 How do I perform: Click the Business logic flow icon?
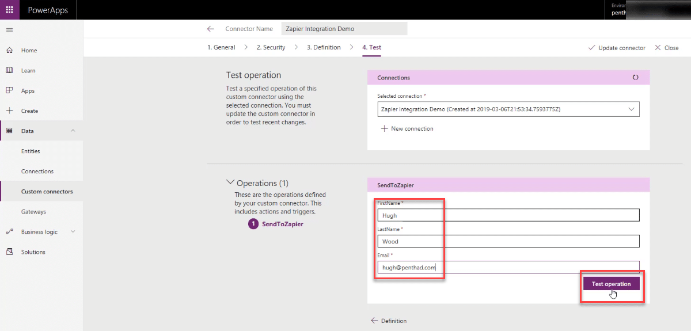coord(9,232)
